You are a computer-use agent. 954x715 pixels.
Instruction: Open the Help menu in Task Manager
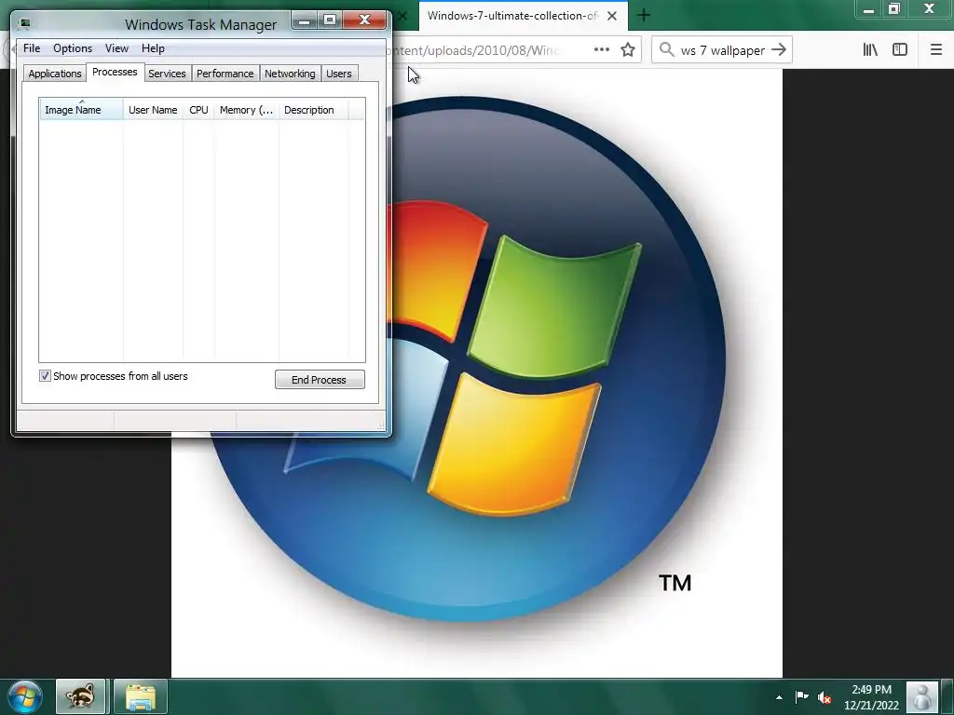point(153,48)
